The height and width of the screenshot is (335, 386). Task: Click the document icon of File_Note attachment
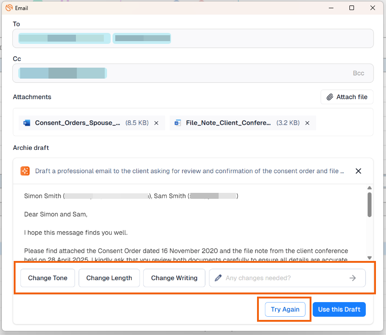(x=177, y=123)
